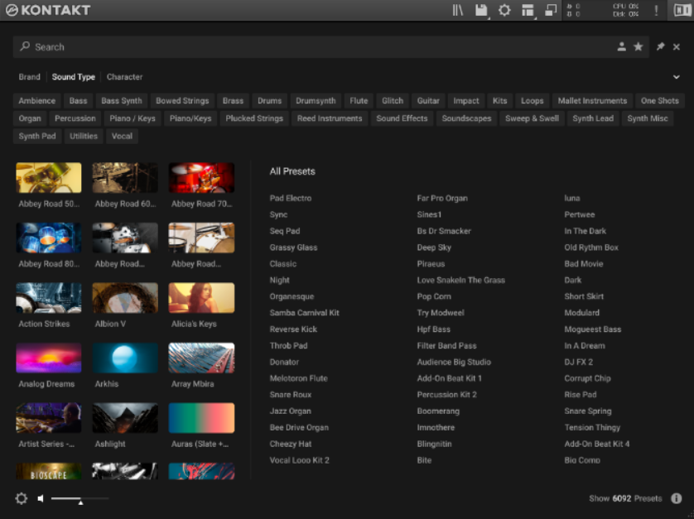Open the library browser icon

tap(458, 10)
